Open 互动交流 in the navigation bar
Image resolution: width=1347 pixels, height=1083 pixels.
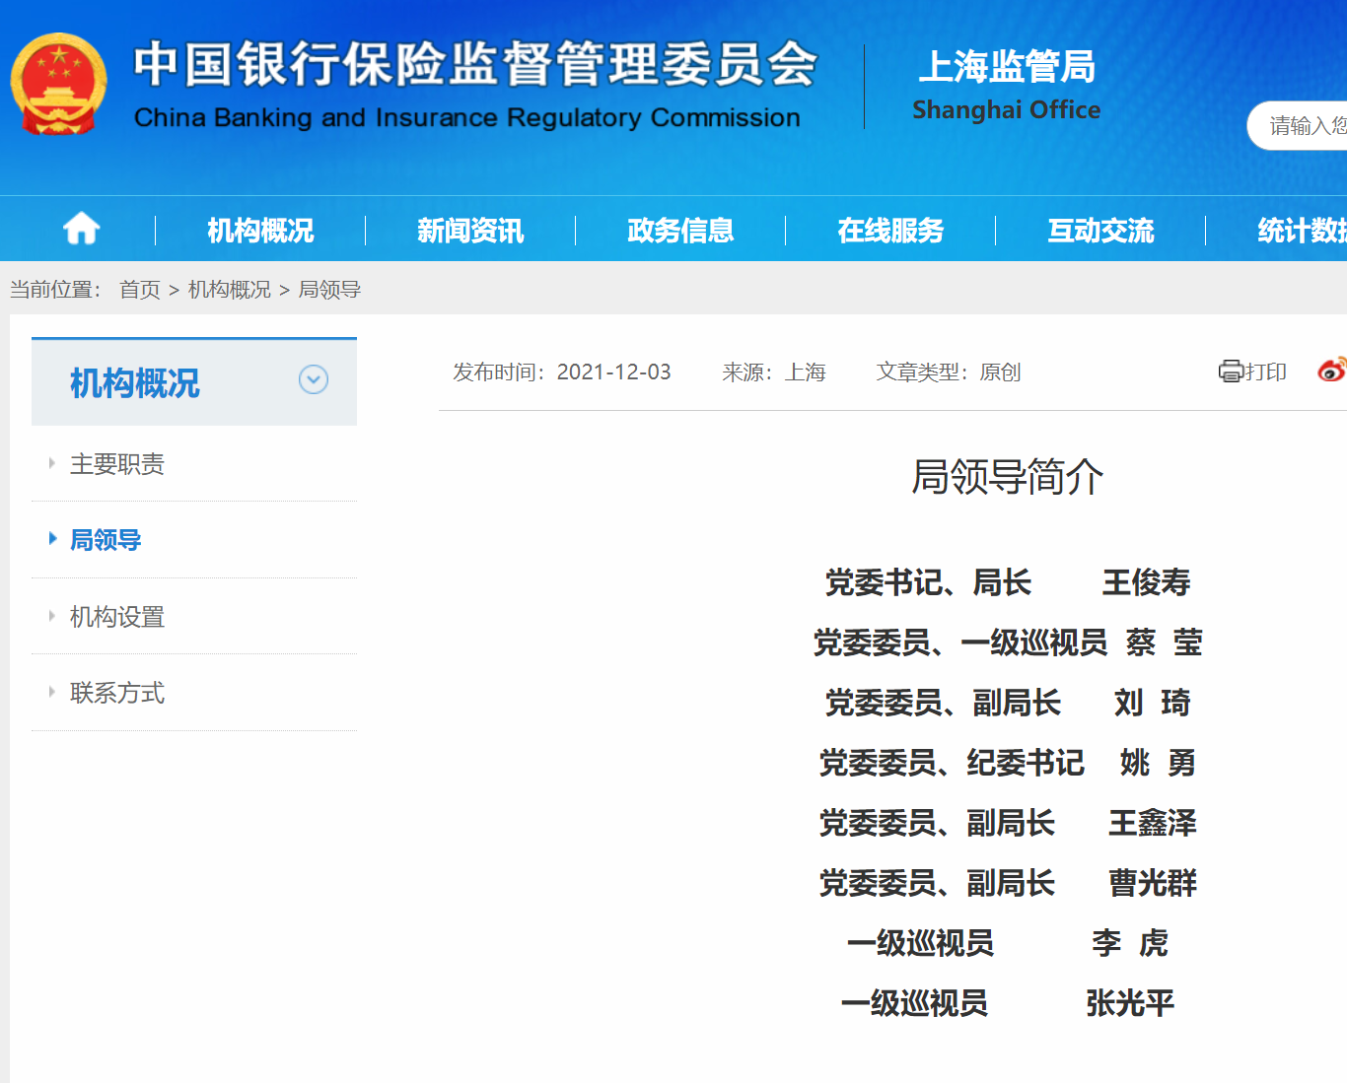(1100, 231)
